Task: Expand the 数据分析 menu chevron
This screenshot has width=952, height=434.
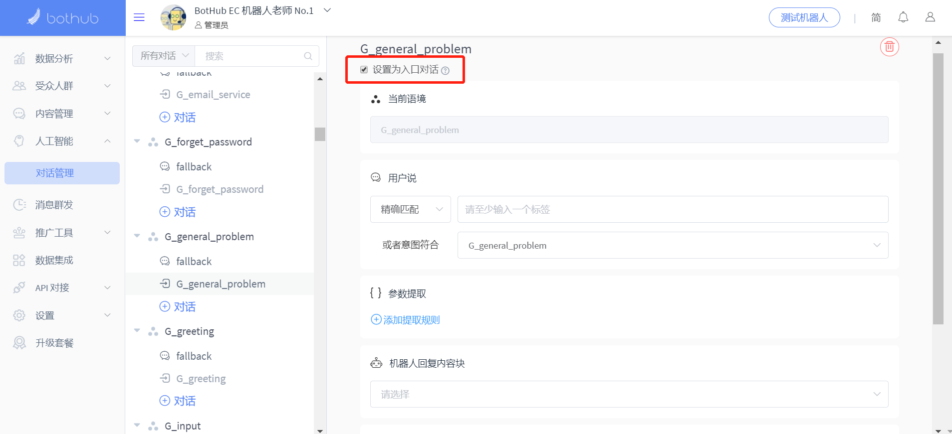Action: (x=107, y=59)
